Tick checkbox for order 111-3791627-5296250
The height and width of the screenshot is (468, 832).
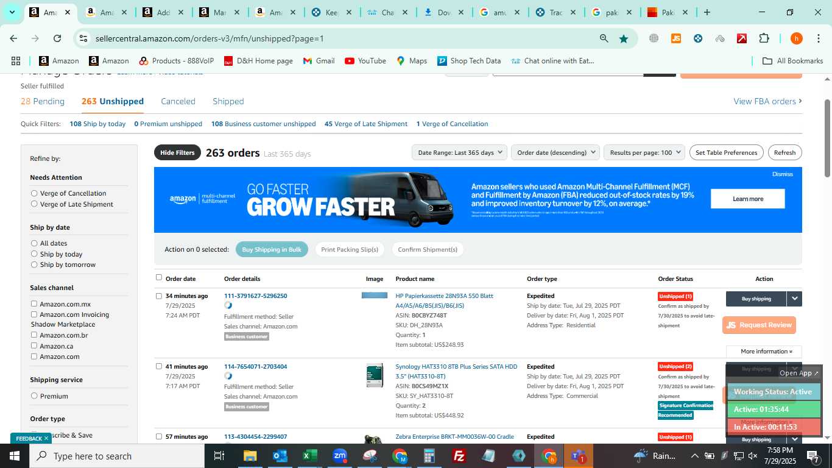(x=159, y=296)
